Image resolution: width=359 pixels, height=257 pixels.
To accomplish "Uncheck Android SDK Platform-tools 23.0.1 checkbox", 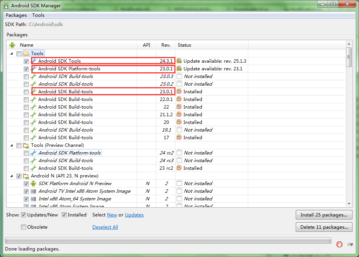I will (26, 69).
